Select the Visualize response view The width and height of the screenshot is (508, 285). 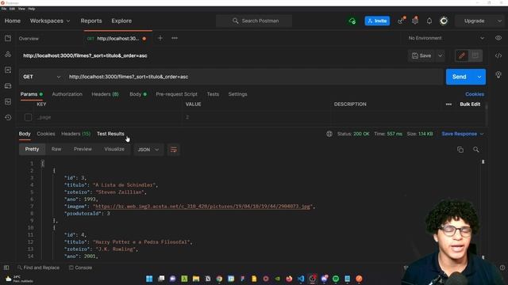tap(114, 150)
